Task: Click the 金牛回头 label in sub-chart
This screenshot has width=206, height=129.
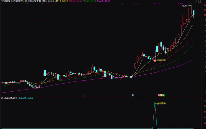Action: click(x=161, y=103)
